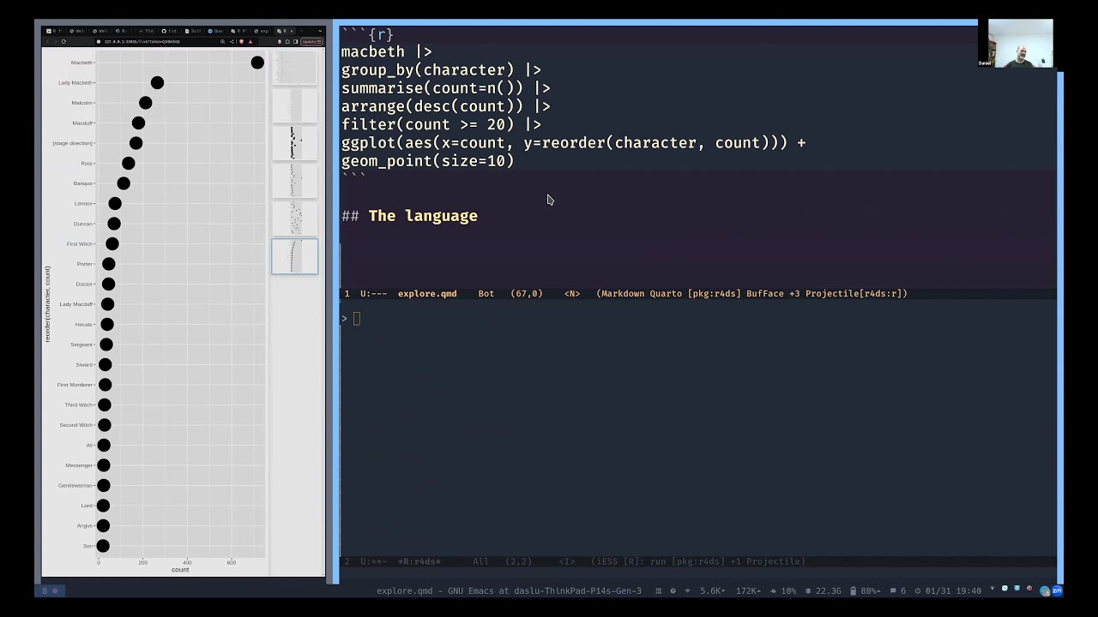
Task: Click the browser Update button
Action: [x=311, y=41]
